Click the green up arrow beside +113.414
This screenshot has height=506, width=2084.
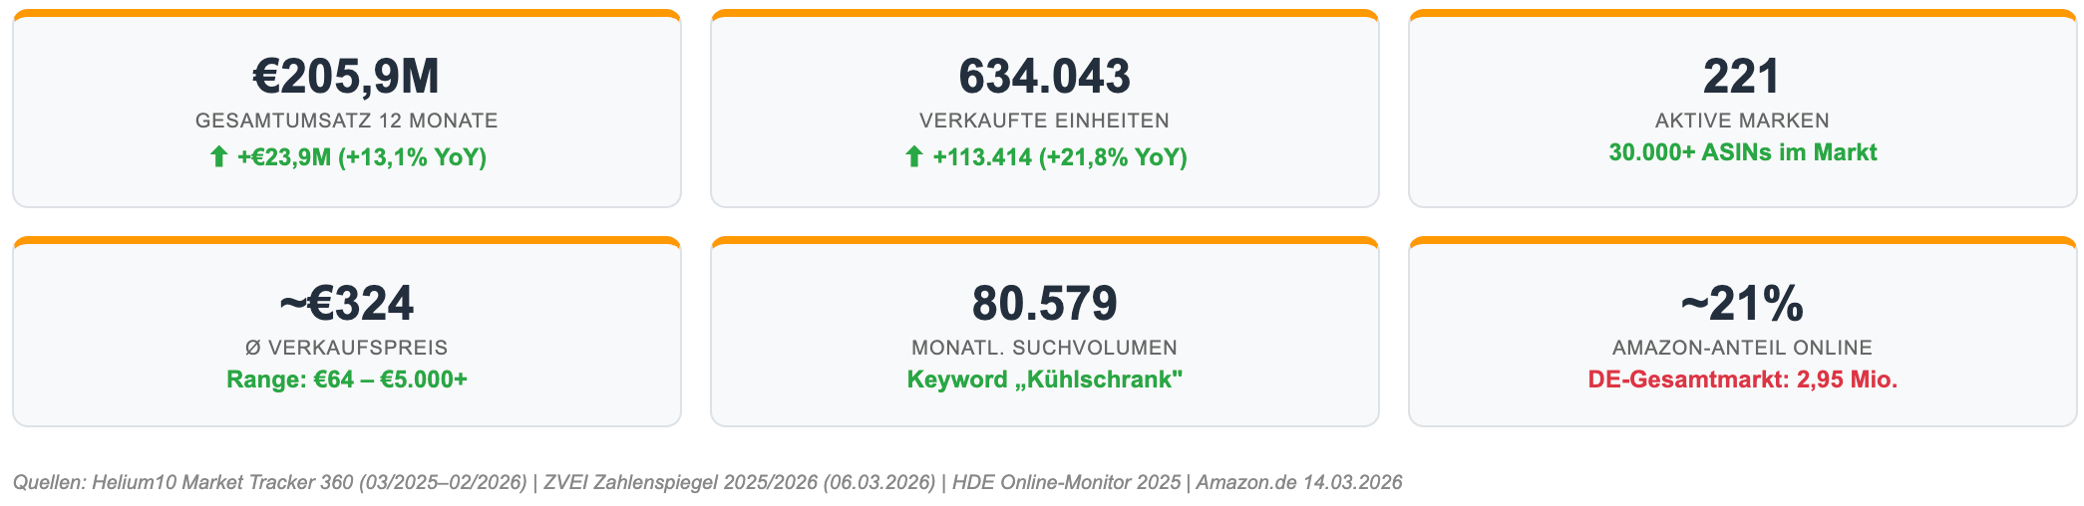(913, 157)
